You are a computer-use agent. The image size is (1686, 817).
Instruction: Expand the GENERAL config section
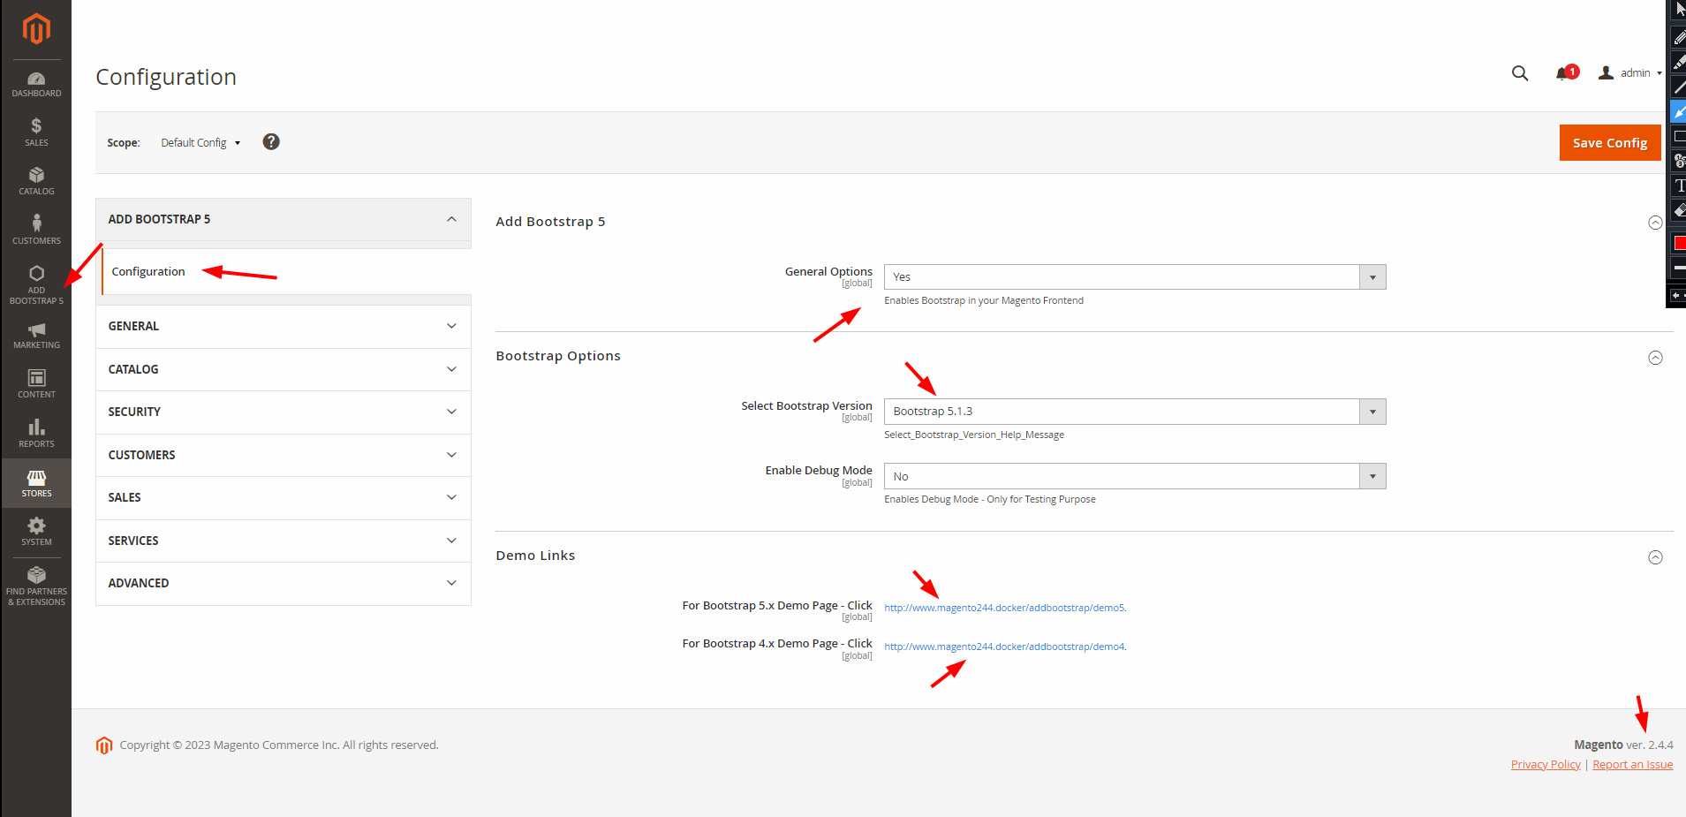point(283,327)
